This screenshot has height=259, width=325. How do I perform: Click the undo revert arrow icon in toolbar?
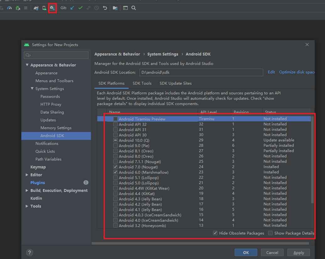tap(105, 8)
